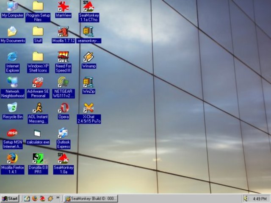Switch to SeaMonkey taskbar window button

[x=91, y=198]
